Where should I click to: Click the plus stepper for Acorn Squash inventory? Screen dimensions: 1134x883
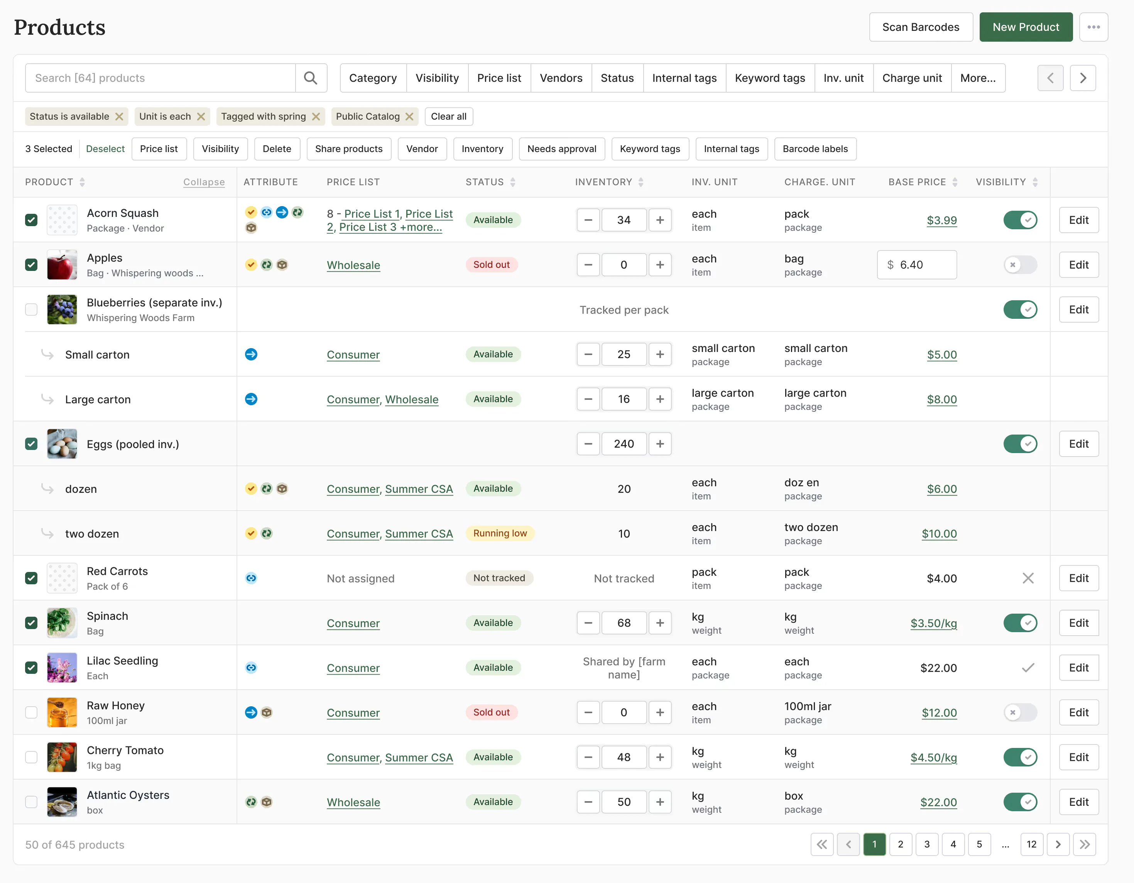pos(660,220)
